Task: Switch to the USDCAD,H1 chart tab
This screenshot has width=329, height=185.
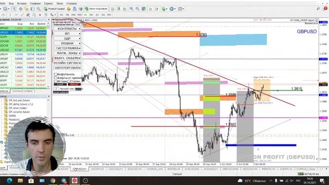Action: [x=115, y=169]
